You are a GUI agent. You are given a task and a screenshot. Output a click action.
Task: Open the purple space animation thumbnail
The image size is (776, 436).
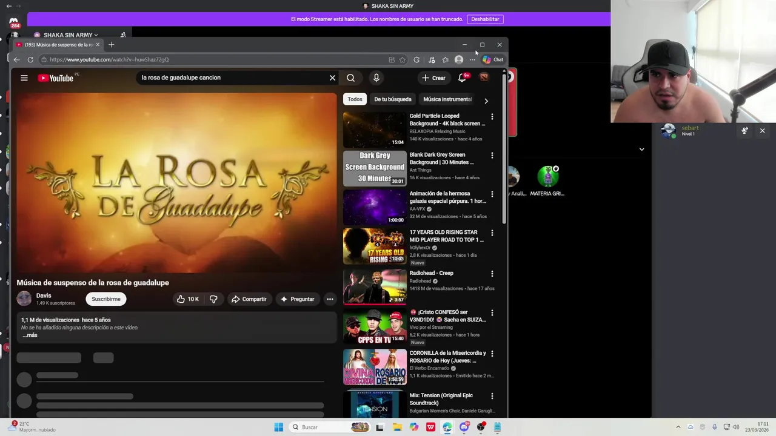(375, 207)
